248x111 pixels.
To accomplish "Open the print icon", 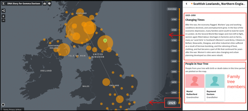I will point(45,3).
